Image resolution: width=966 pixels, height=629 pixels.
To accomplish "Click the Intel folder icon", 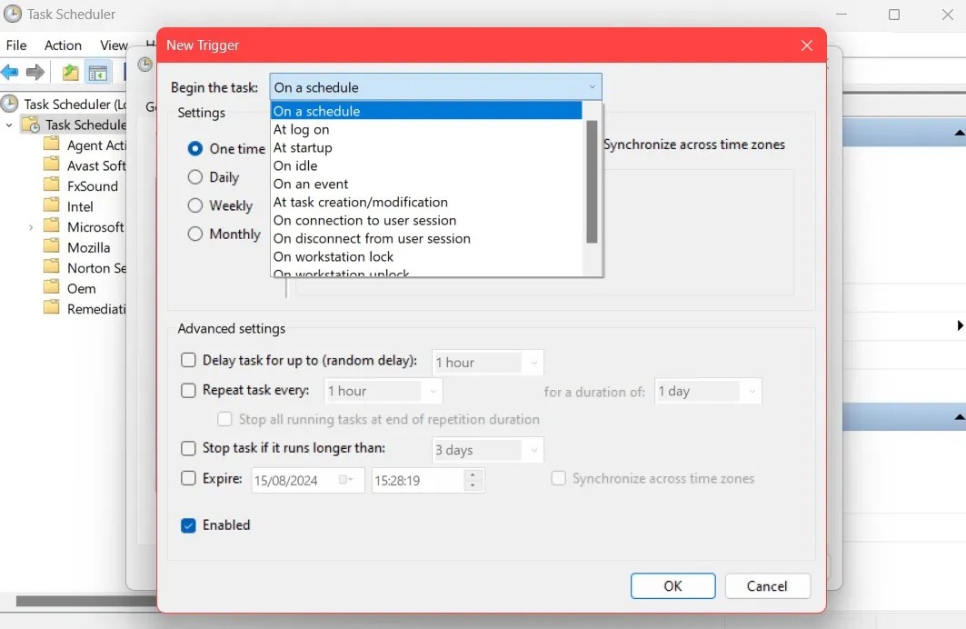I will point(50,205).
